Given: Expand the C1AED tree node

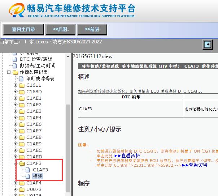Looking at the screenshot, I should [x=15, y=157].
